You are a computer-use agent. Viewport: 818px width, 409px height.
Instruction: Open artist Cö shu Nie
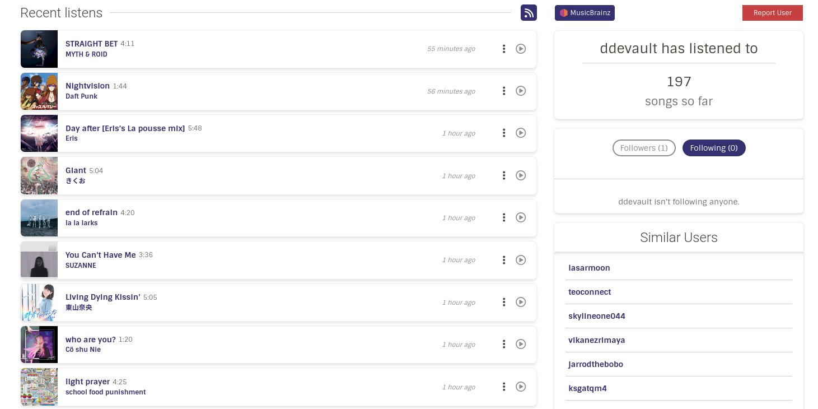point(83,350)
